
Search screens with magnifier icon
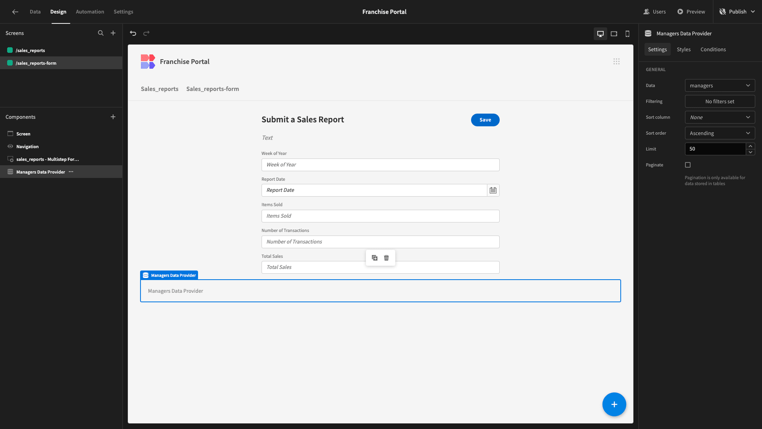tap(101, 33)
